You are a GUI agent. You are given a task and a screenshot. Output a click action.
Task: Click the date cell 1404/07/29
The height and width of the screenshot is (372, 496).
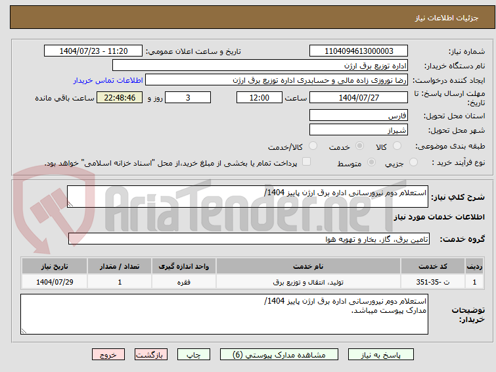click(x=55, y=282)
